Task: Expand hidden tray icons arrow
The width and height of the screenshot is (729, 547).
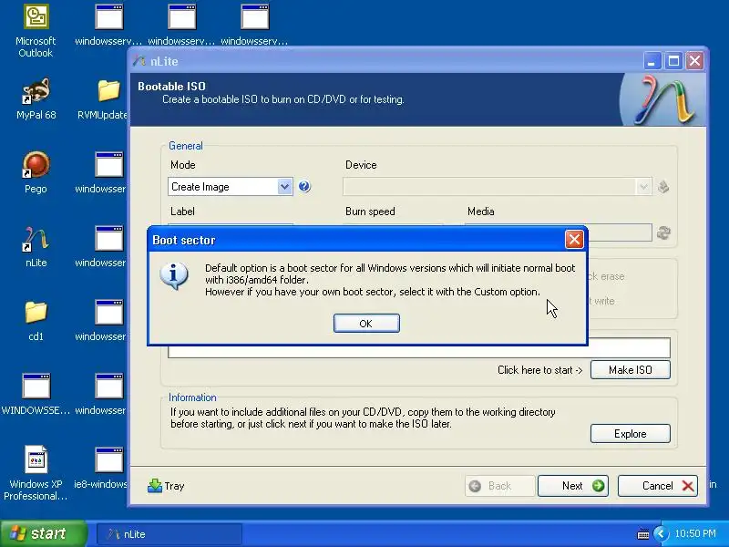Action: (x=661, y=533)
